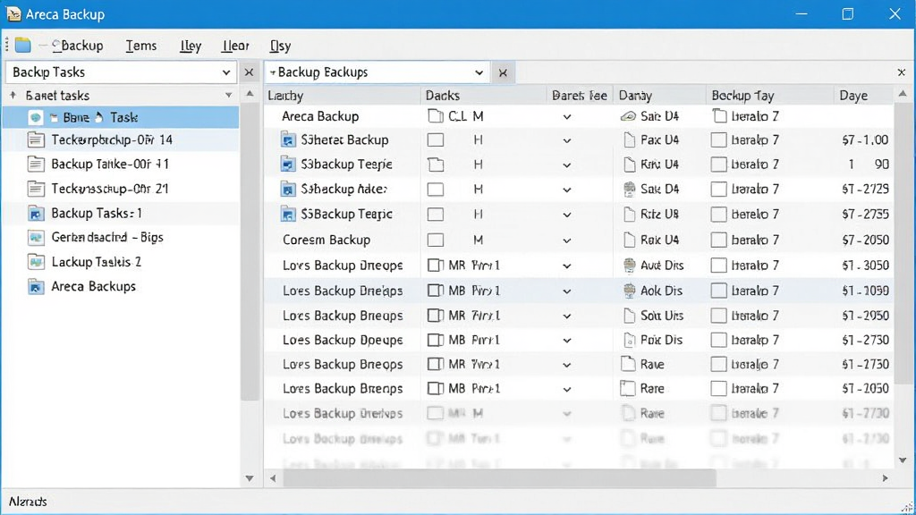Open the Iley menu
The image size is (916, 515).
pos(191,46)
